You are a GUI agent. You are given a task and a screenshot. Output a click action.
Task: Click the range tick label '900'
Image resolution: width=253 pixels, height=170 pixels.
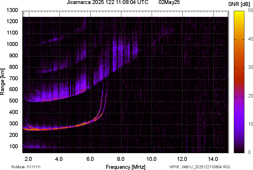point(13,55)
